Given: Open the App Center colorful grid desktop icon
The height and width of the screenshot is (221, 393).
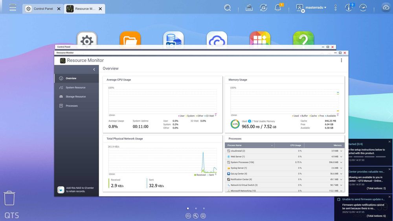Looking at the screenshot, I should coord(260,39).
